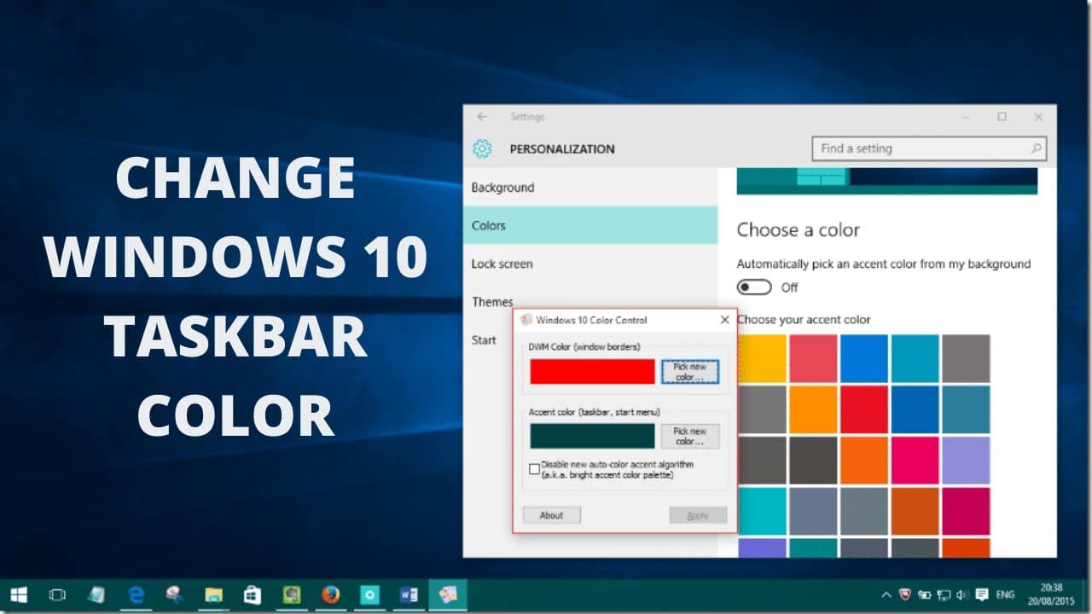This screenshot has width=1092, height=614.
Task: Open the network tray icon
Action: (x=944, y=594)
